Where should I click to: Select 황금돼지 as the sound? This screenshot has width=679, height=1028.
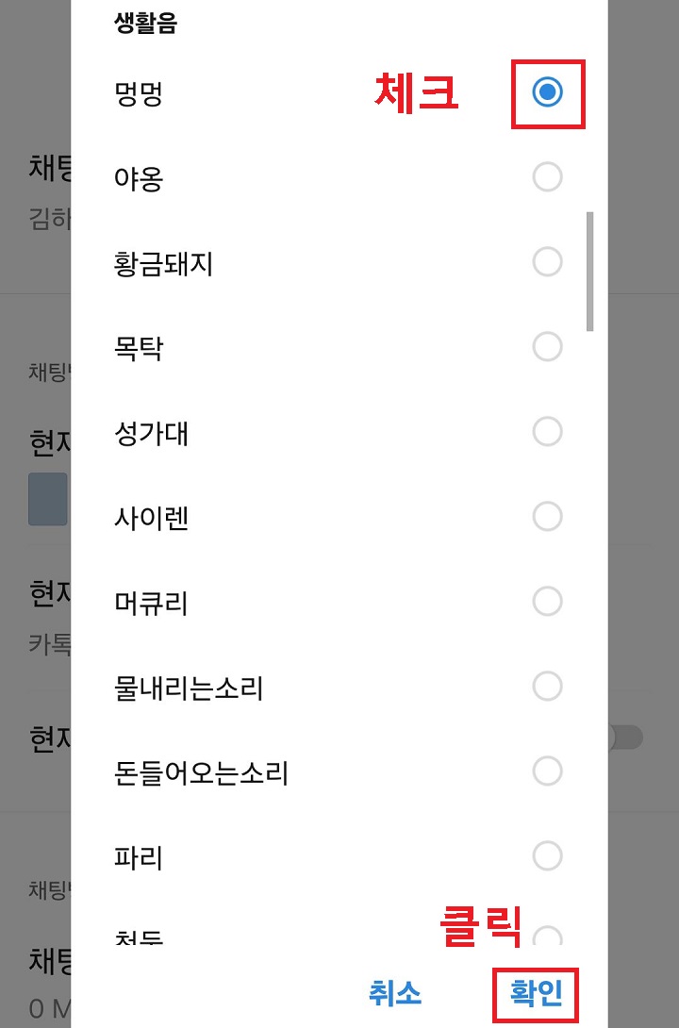click(x=548, y=262)
